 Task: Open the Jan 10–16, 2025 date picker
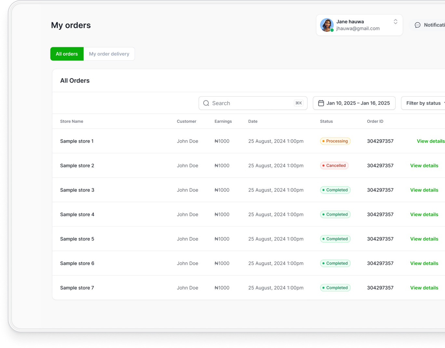coord(357,103)
